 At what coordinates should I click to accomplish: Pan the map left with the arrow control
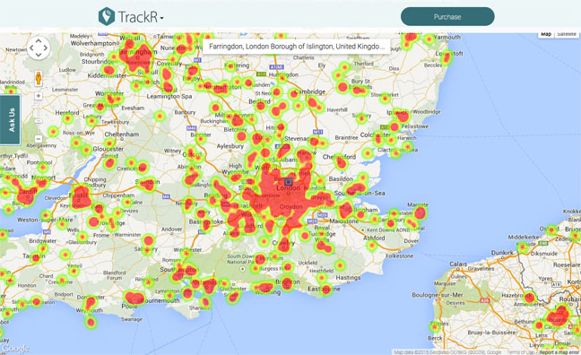coord(31,48)
